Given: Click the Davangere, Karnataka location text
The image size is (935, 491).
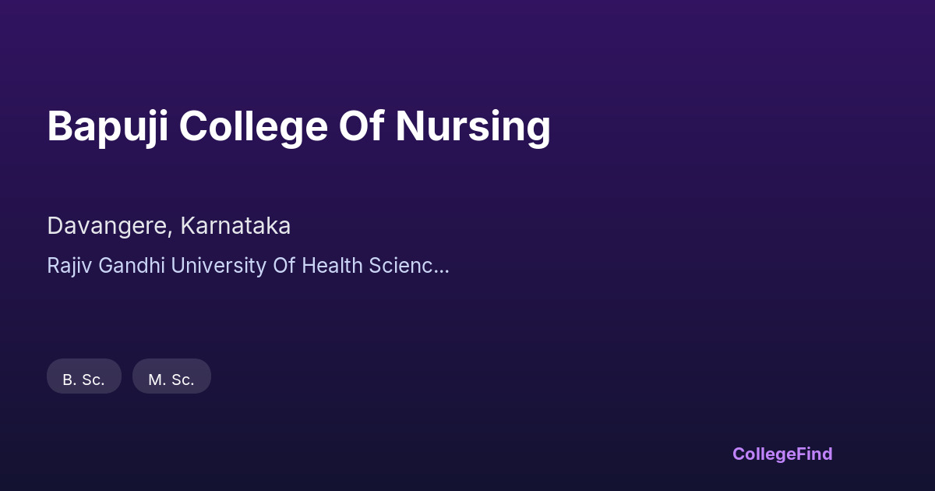Looking at the screenshot, I should (169, 226).
